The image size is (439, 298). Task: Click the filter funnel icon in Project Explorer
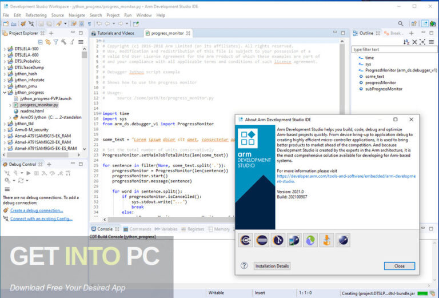(x=56, y=42)
